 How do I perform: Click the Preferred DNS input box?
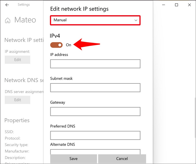coord(95,136)
